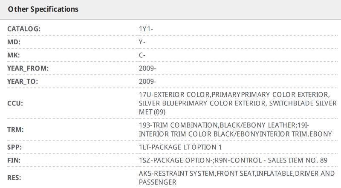
Task: Click the YEAR_TO row label
Action: point(23,81)
